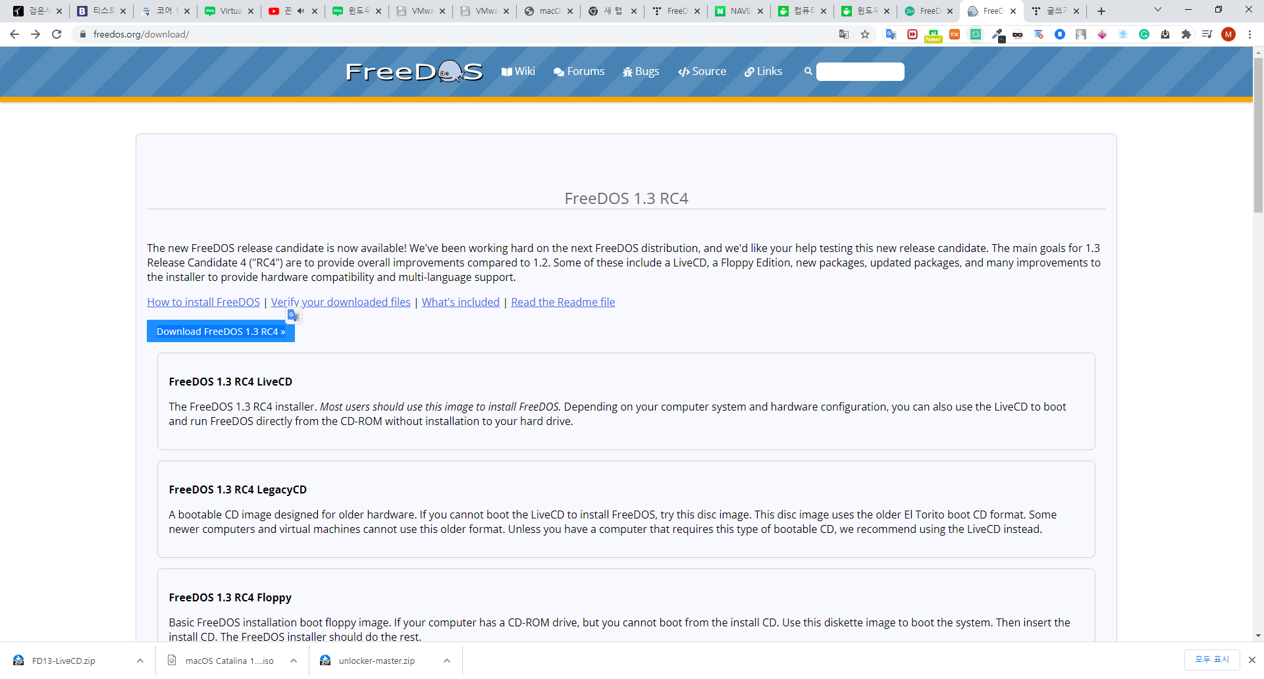Open the media controls playlist icon
Viewport: 1264px width, 679px height.
click(x=1207, y=34)
